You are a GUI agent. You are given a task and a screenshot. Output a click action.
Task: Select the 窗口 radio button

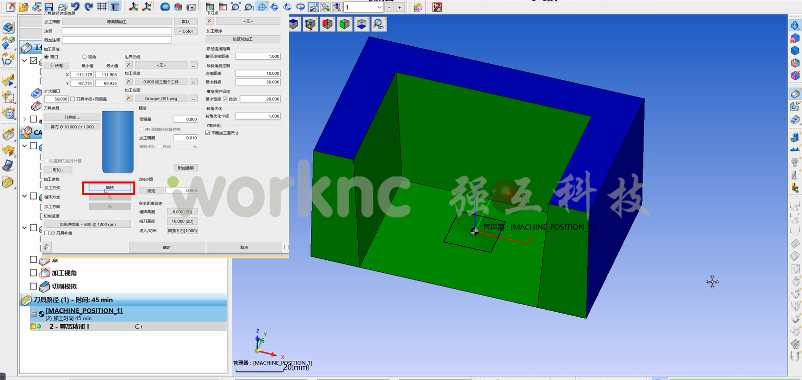point(46,57)
